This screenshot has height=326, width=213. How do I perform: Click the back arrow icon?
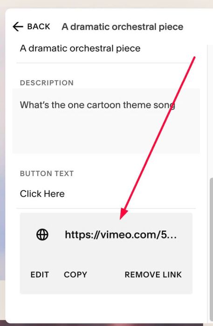18,27
